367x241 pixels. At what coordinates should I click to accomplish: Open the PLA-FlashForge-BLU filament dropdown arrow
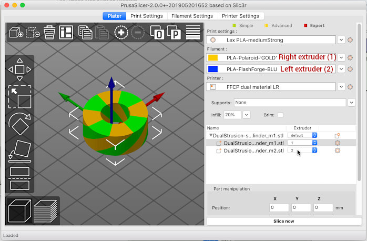[x=341, y=69]
